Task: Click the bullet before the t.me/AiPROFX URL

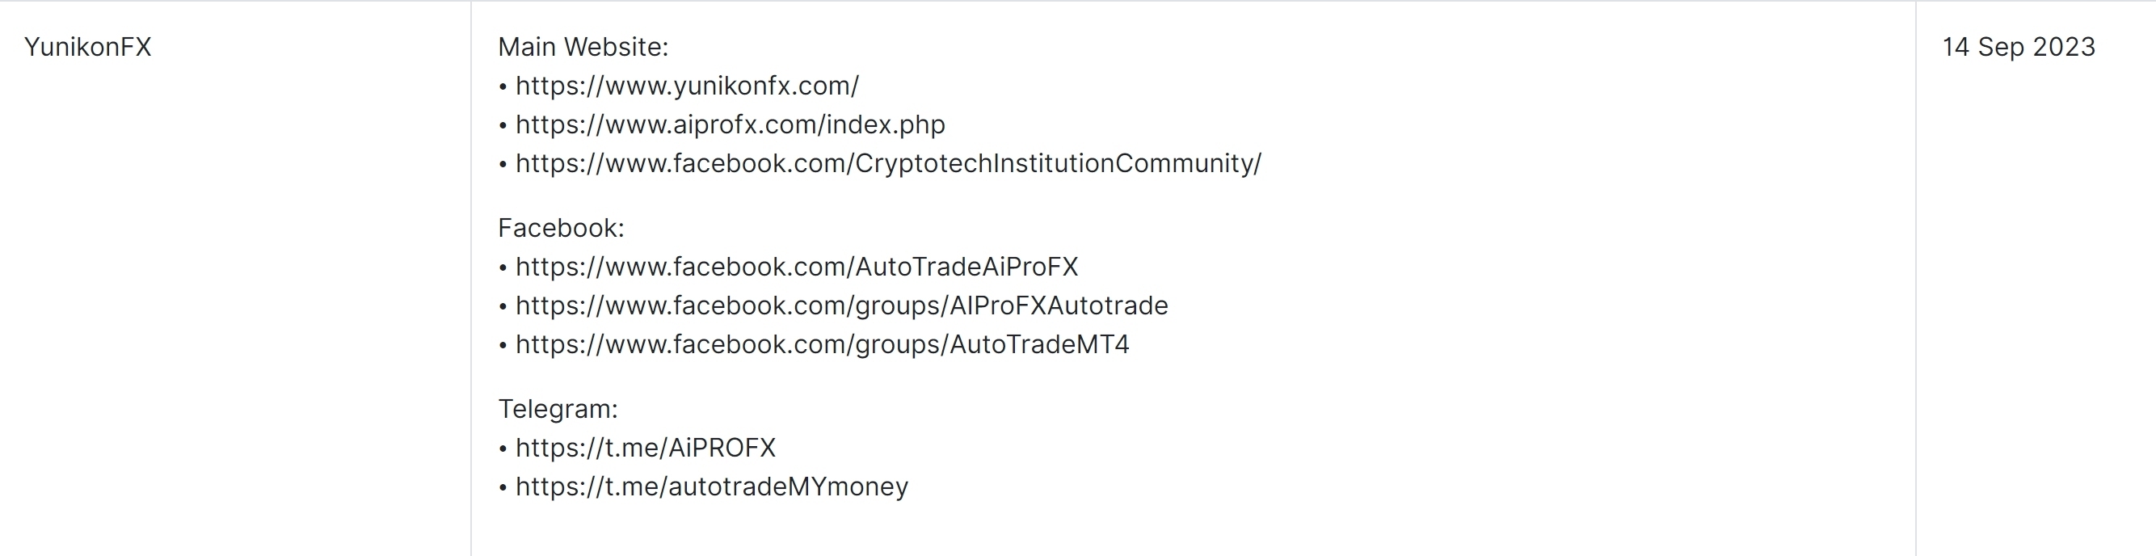Action: 503,449
